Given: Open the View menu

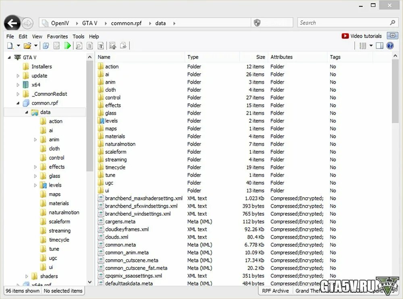Looking at the screenshot, I should 37,37.
